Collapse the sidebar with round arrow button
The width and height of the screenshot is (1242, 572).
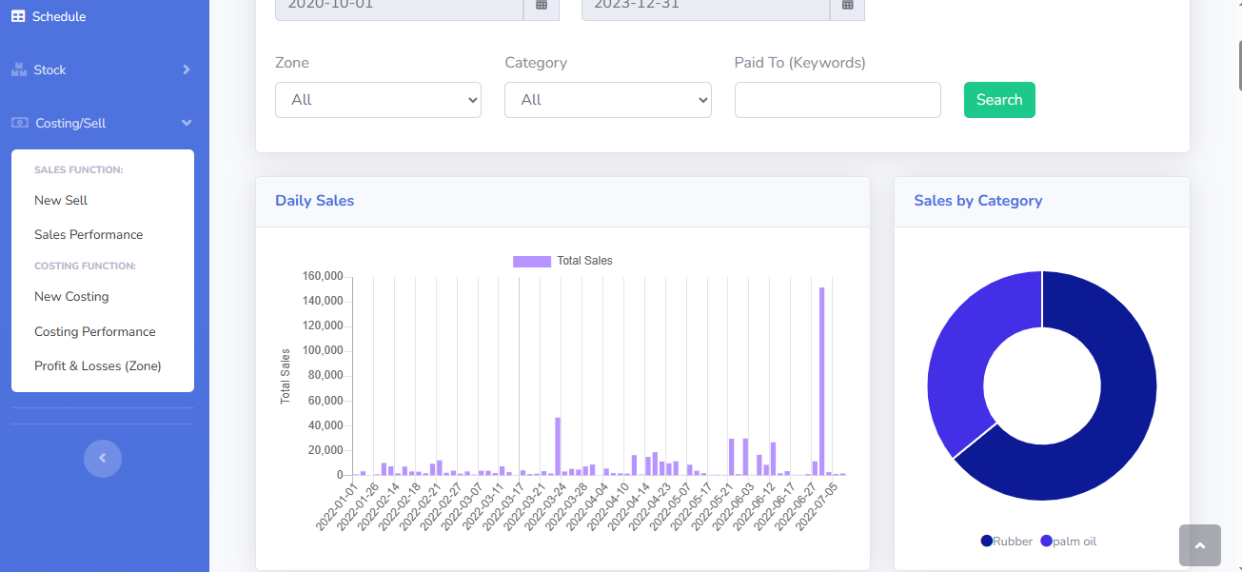pos(103,458)
